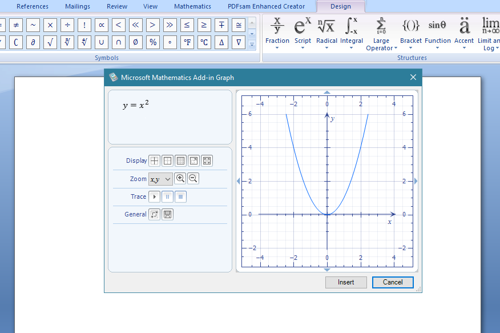The width and height of the screenshot is (500, 333).
Task: Insert the multiplication sign symbol
Action: [50, 25]
